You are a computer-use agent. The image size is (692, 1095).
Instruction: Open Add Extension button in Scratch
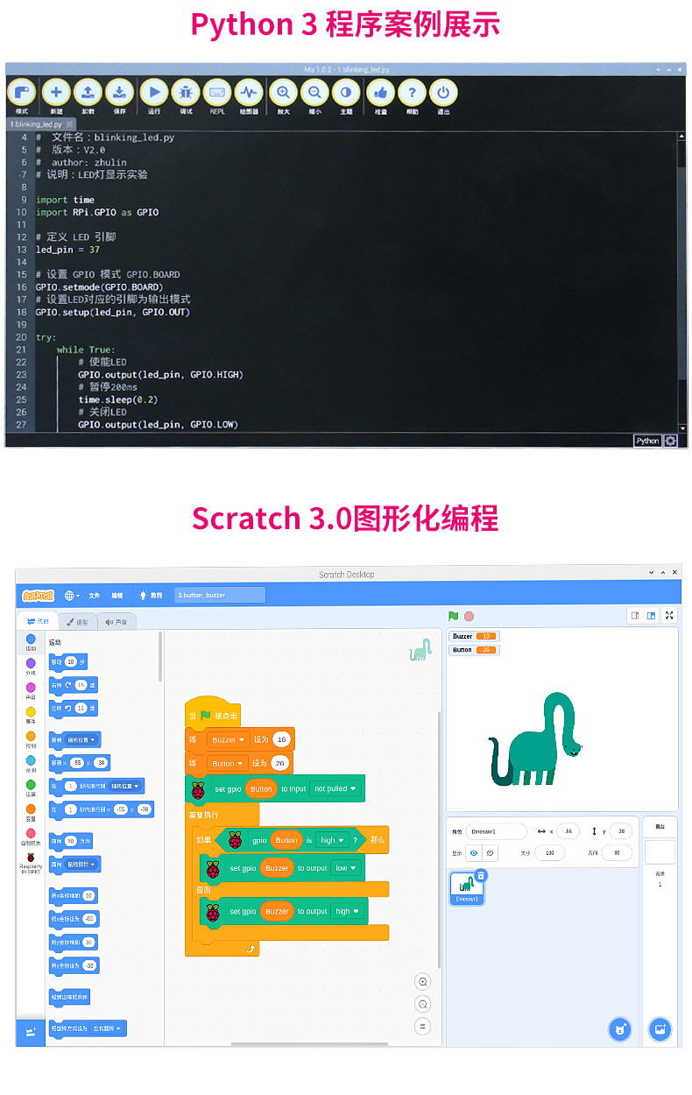[x=31, y=1032]
